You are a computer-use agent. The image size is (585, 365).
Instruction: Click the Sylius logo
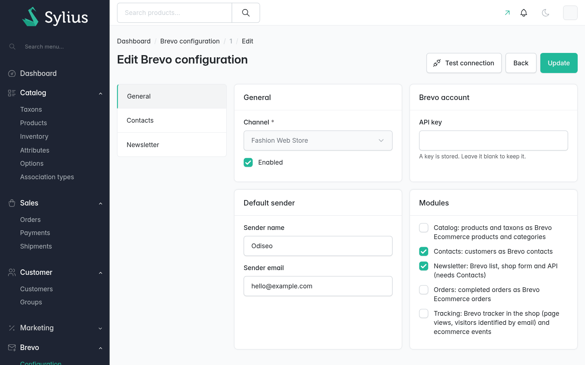pyautogui.click(x=55, y=17)
